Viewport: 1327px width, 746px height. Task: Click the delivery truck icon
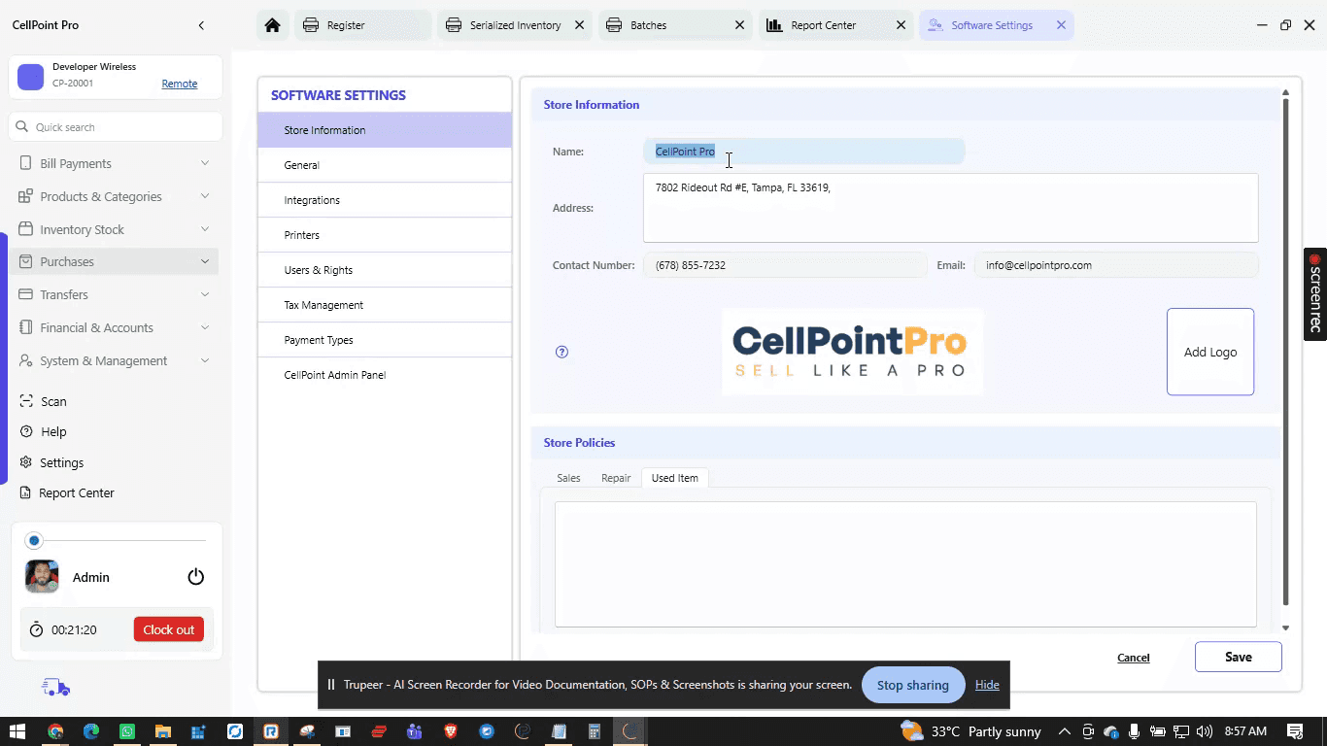56,688
